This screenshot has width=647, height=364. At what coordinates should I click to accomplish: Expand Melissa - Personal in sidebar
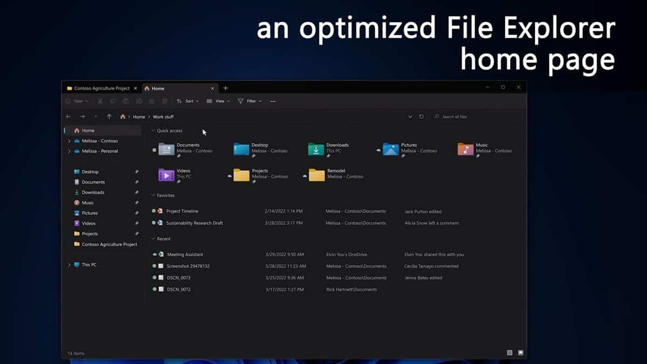(69, 151)
